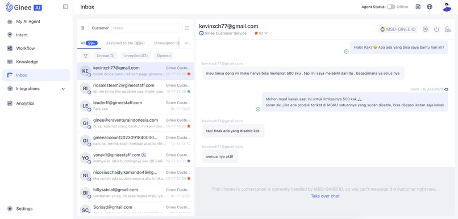This screenshot has width=458, height=219.
Task: Open the conversation filter funnel
Action: coord(86,55)
